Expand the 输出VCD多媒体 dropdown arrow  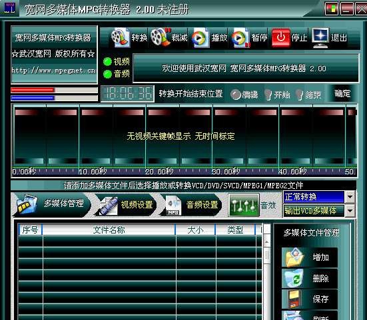pyautogui.click(x=350, y=211)
